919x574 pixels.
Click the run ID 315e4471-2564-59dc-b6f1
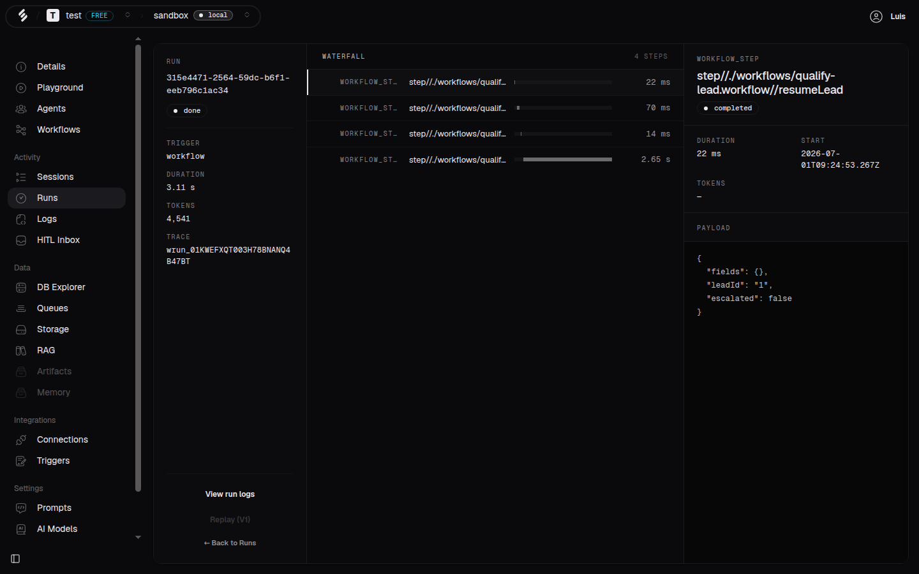pos(228,84)
